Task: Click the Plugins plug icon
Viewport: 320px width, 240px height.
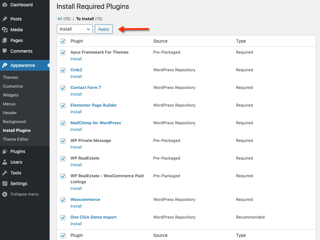Action: [5, 151]
